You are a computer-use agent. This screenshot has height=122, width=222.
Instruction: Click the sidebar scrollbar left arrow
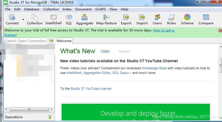(6, 109)
